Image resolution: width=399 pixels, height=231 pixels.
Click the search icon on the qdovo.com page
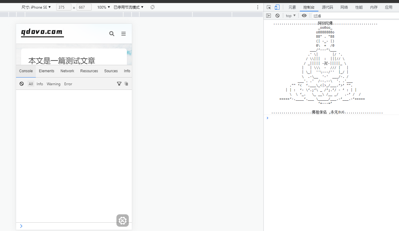pyautogui.click(x=112, y=34)
